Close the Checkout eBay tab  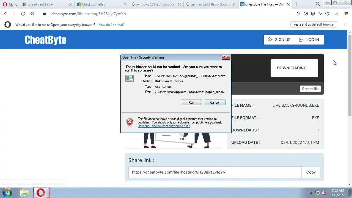(x=125, y=4)
